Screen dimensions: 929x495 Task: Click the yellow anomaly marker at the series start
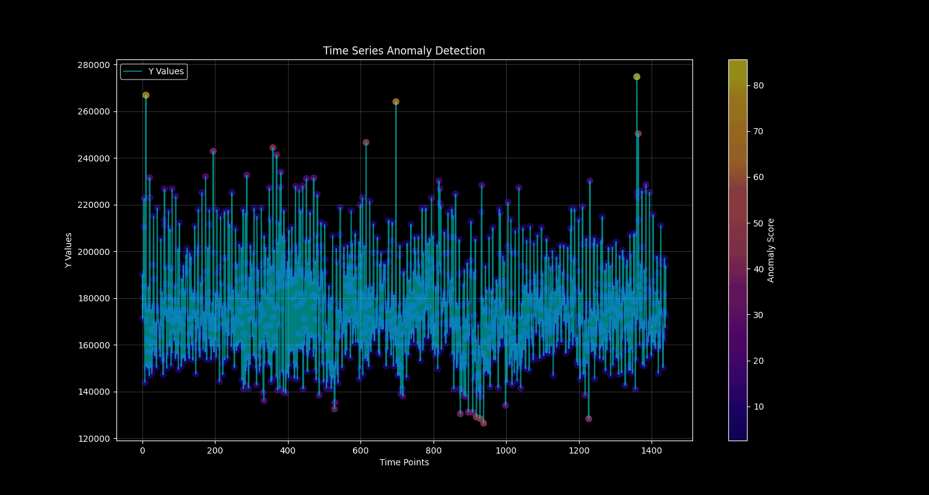[x=146, y=95]
